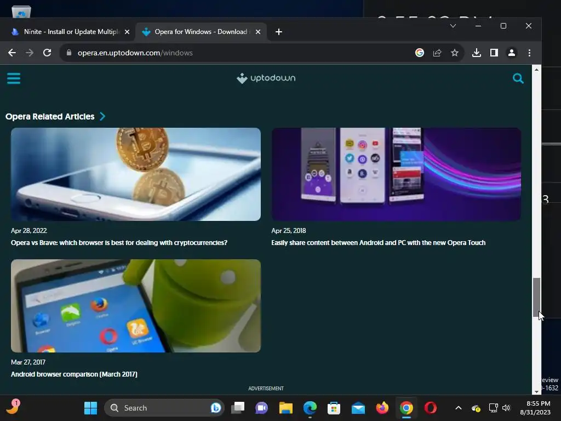Open the volume speaker tray icon
The width and height of the screenshot is (561, 421).
coord(506,408)
